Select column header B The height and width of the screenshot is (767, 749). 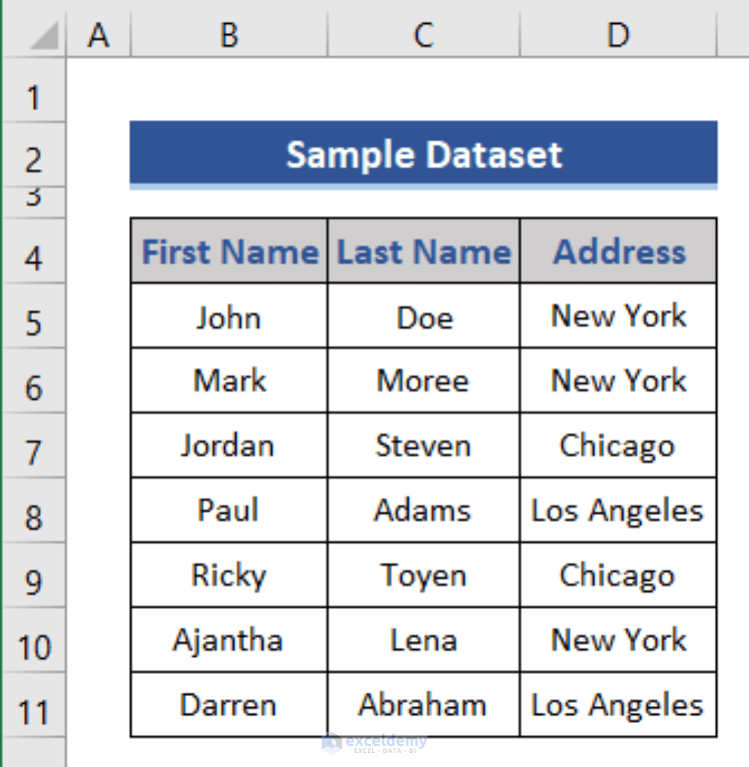228,34
